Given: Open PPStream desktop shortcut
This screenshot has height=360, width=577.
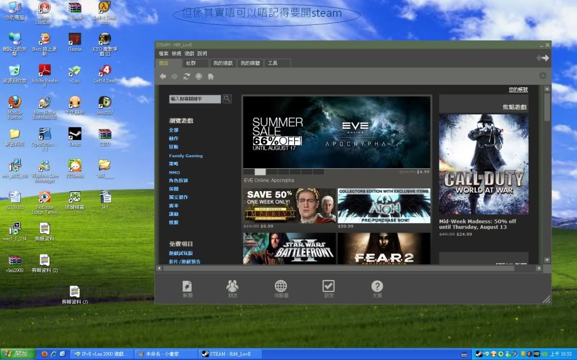Looking at the screenshot, I should (x=75, y=169).
